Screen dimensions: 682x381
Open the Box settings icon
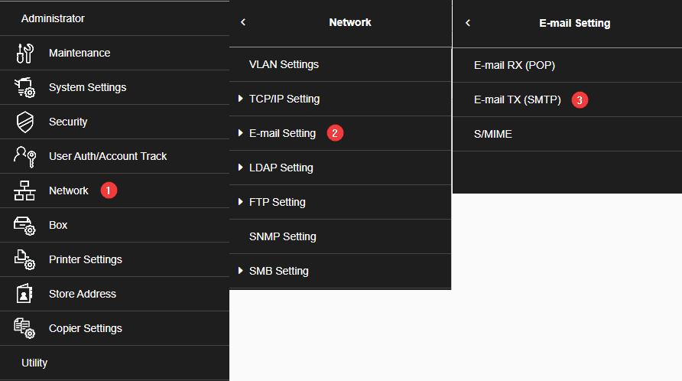tap(24, 225)
